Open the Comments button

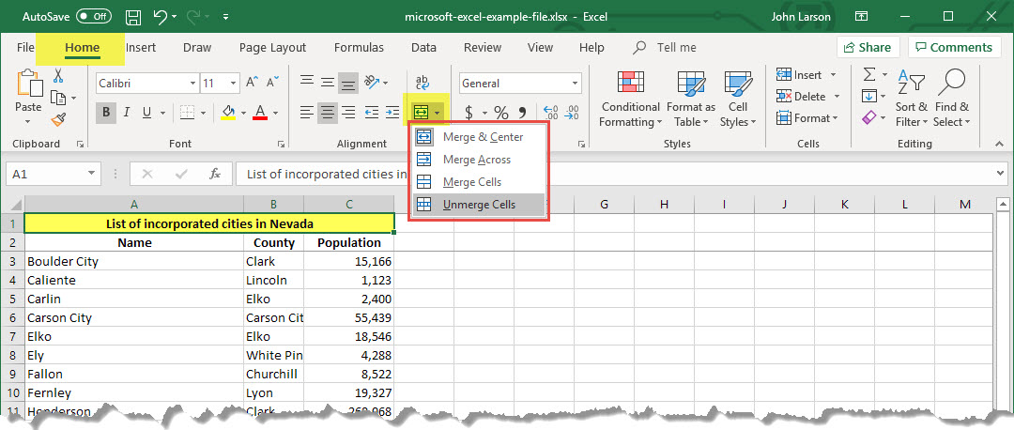(x=954, y=47)
